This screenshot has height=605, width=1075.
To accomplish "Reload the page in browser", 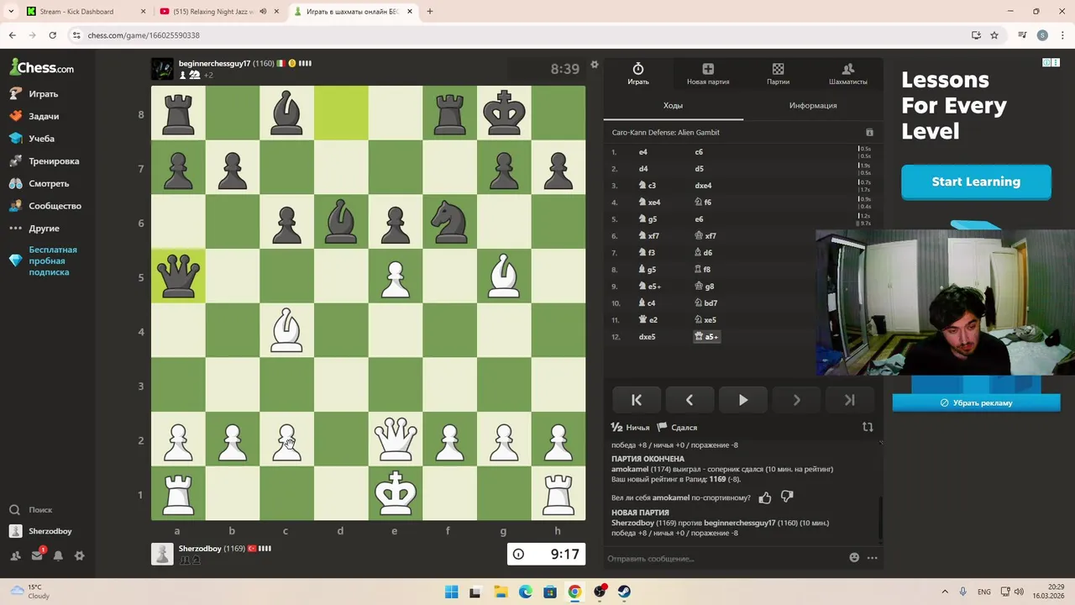I will 52,35.
